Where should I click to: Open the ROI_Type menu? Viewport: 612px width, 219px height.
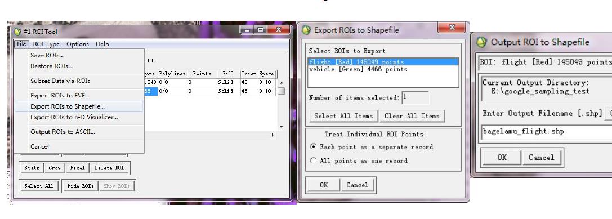(46, 44)
